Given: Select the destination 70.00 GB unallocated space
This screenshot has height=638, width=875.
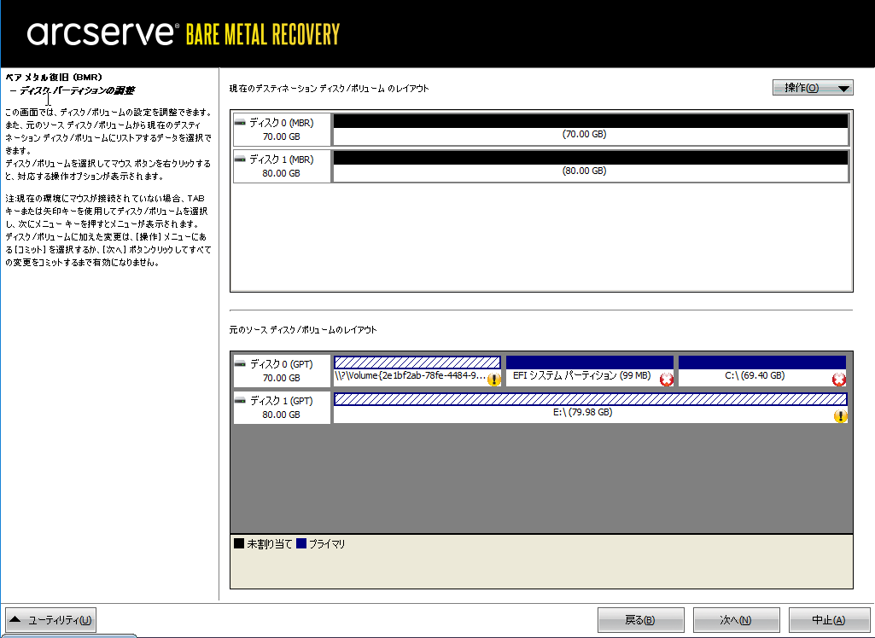Looking at the screenshot, I should (x=591, y=130).
